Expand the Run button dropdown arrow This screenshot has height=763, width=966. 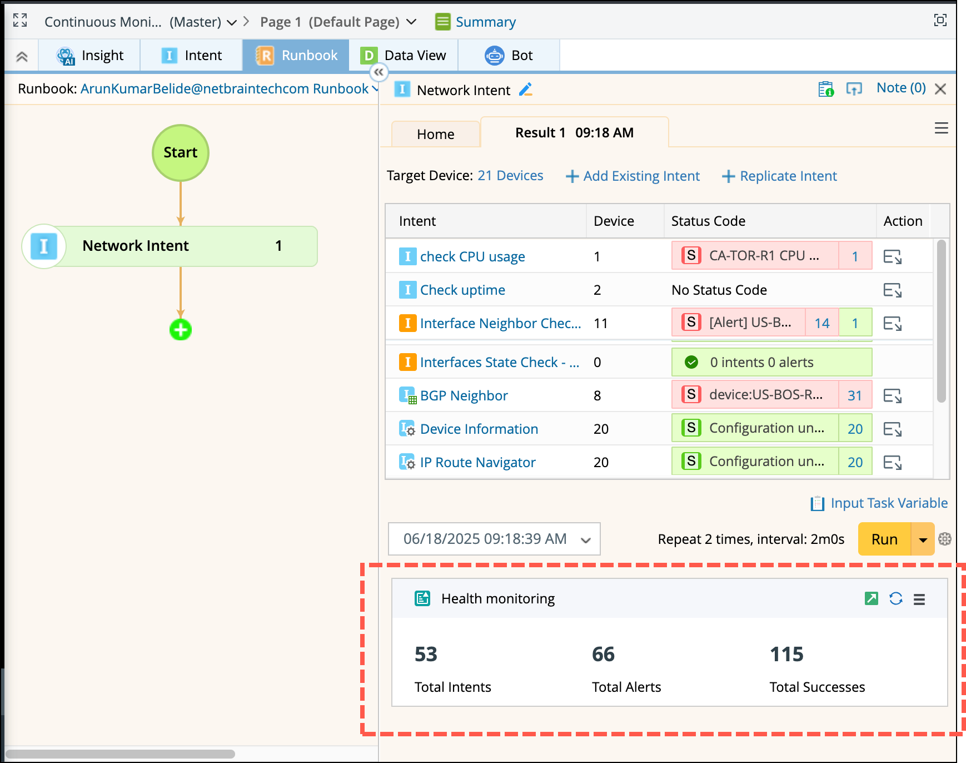[x=923, y=539]
